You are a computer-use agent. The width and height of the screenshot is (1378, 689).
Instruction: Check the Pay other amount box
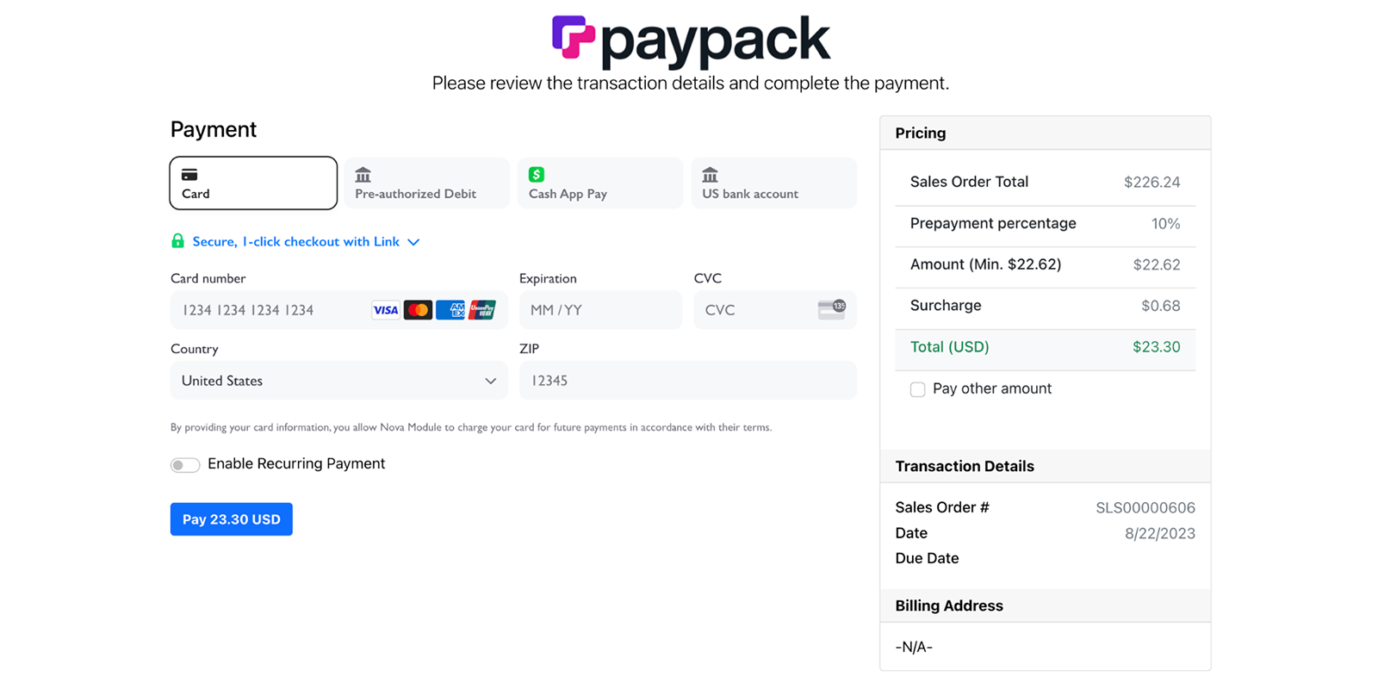(x=917, y=389)
